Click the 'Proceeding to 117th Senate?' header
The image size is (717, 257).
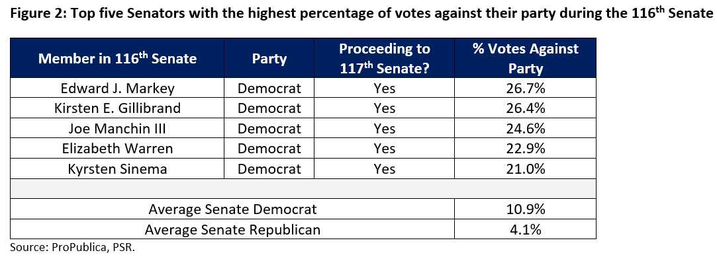pos(385,58)
